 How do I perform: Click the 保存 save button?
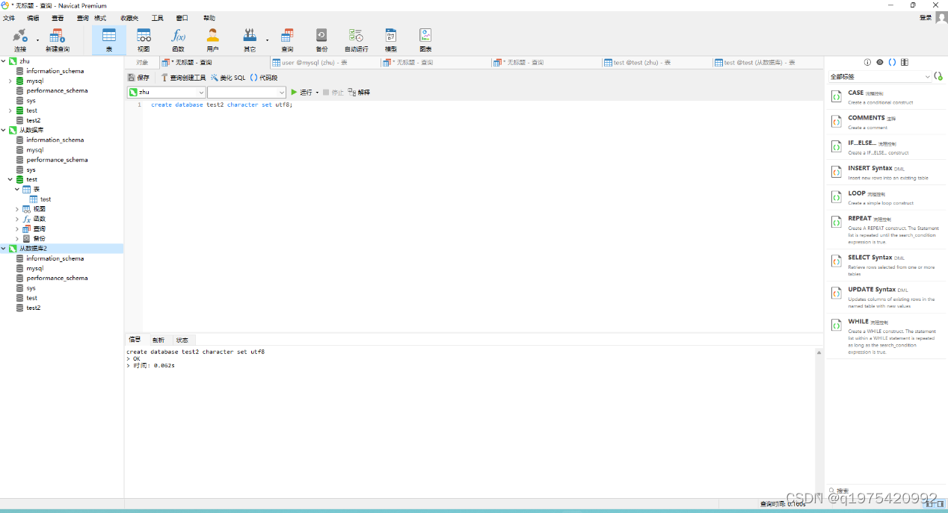pyautogui.click(x=139, y=78)
